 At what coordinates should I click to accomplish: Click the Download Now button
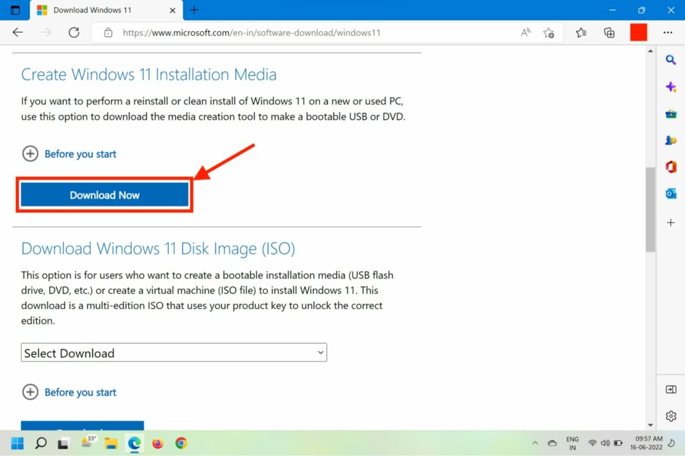click(104, 195)
